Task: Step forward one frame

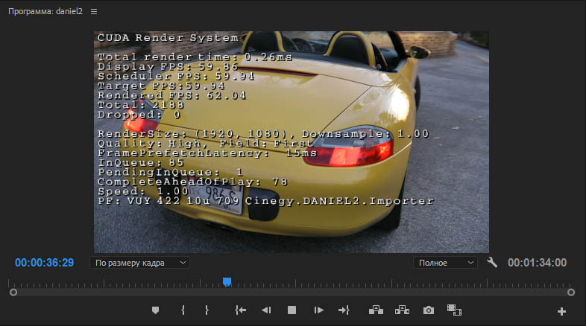Action: pyautogui.click(x=318, y=310)
